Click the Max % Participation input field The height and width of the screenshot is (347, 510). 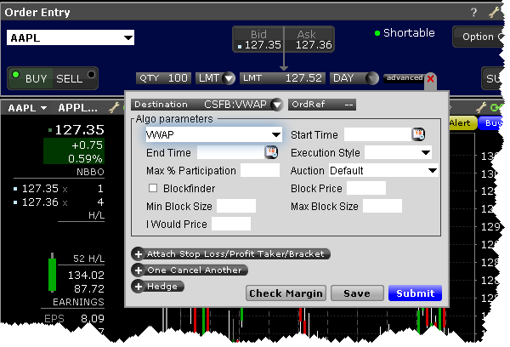pyautogui.click(x=259, y=170)
